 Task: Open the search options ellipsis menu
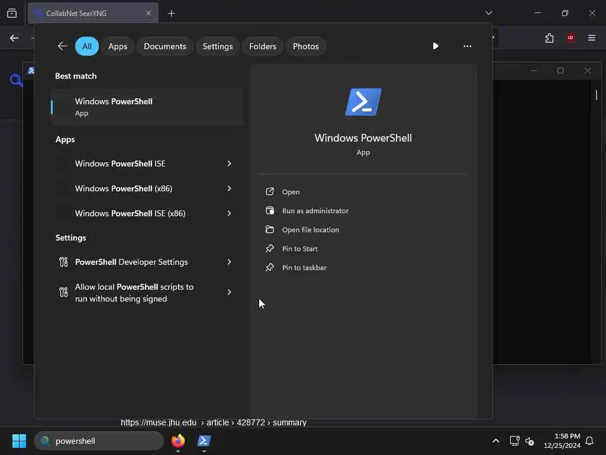click(468, 46)
